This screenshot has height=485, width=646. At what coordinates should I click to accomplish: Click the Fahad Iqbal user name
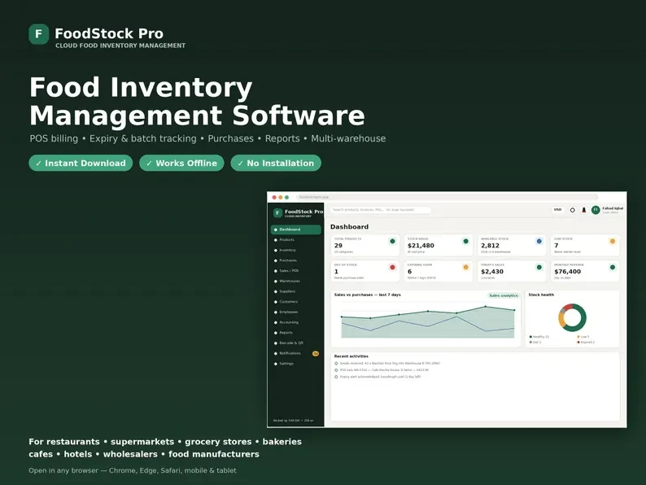[613, 208]
